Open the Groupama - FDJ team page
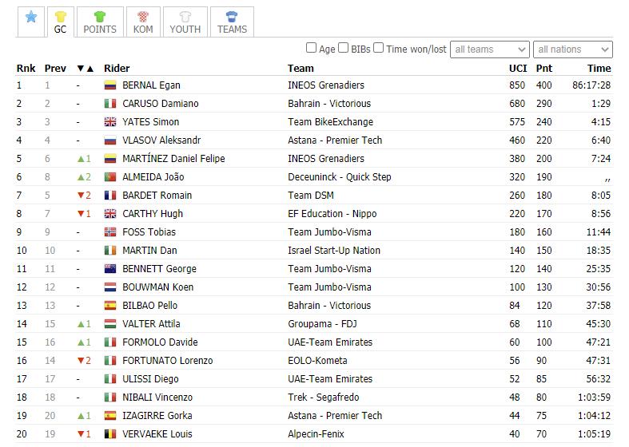The image size is (629, 447). click(x=322, y=324)
